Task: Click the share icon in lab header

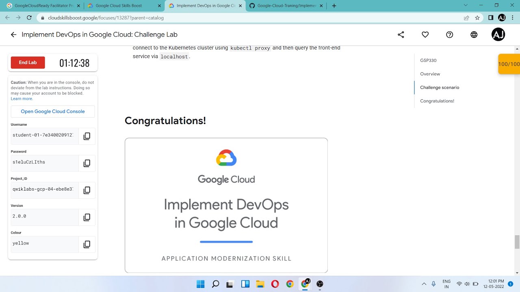Action: tap(401, 35)
